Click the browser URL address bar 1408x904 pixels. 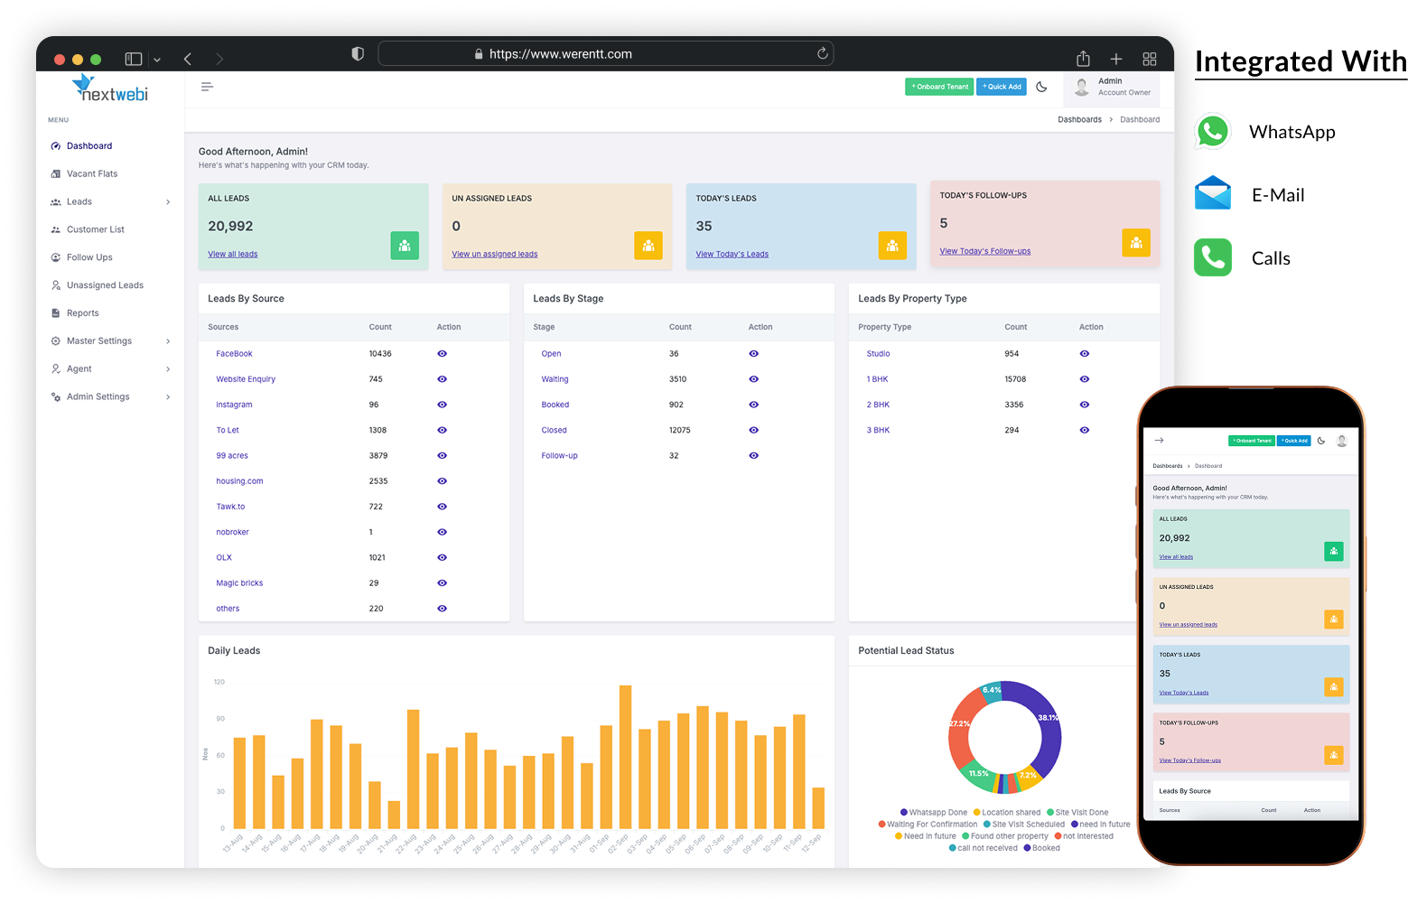pos(605,54)
